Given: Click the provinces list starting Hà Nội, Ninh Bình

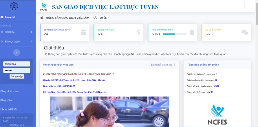Looking at the screenshot, I should click(x=74, y=92).
